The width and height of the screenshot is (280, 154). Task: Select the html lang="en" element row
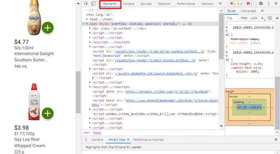[x=99, y=15]
